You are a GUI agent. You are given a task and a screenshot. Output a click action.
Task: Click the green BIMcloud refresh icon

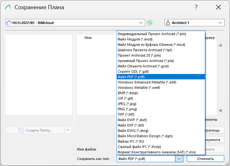tap(150, 23)
